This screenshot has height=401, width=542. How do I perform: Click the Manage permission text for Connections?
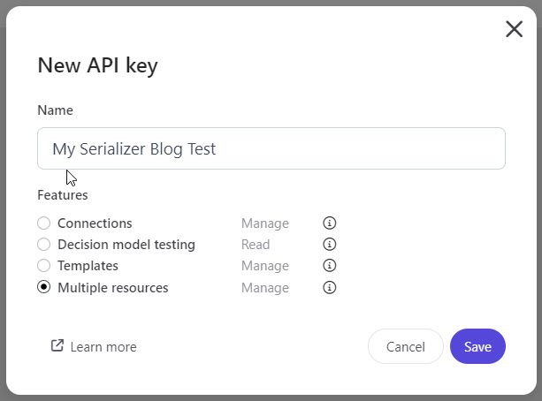click(x=264, y=223)
